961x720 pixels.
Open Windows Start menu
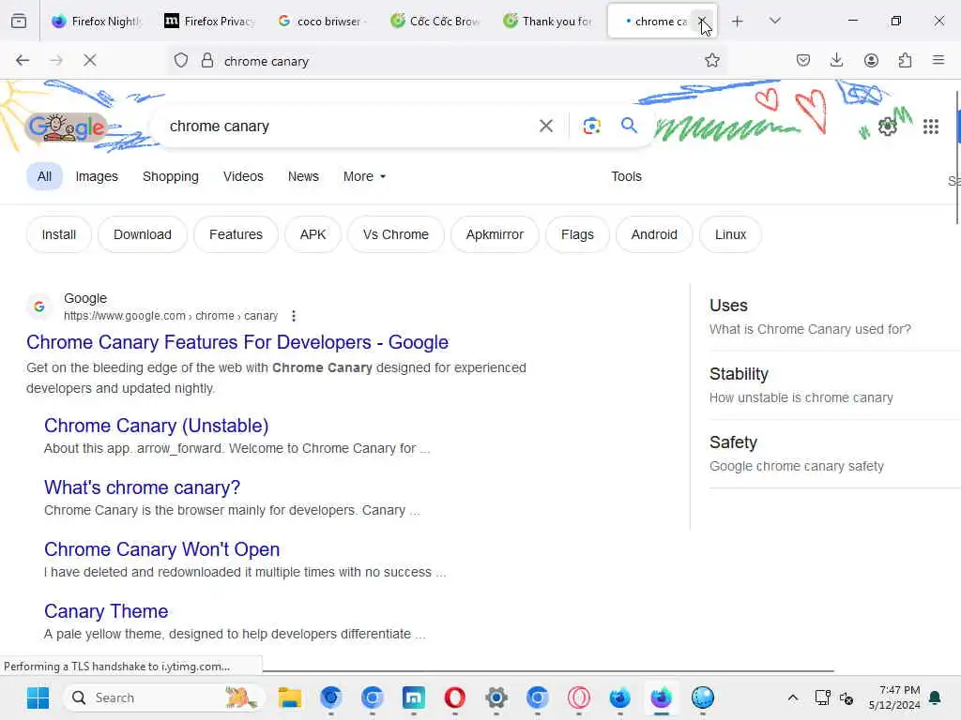[38, 697]
